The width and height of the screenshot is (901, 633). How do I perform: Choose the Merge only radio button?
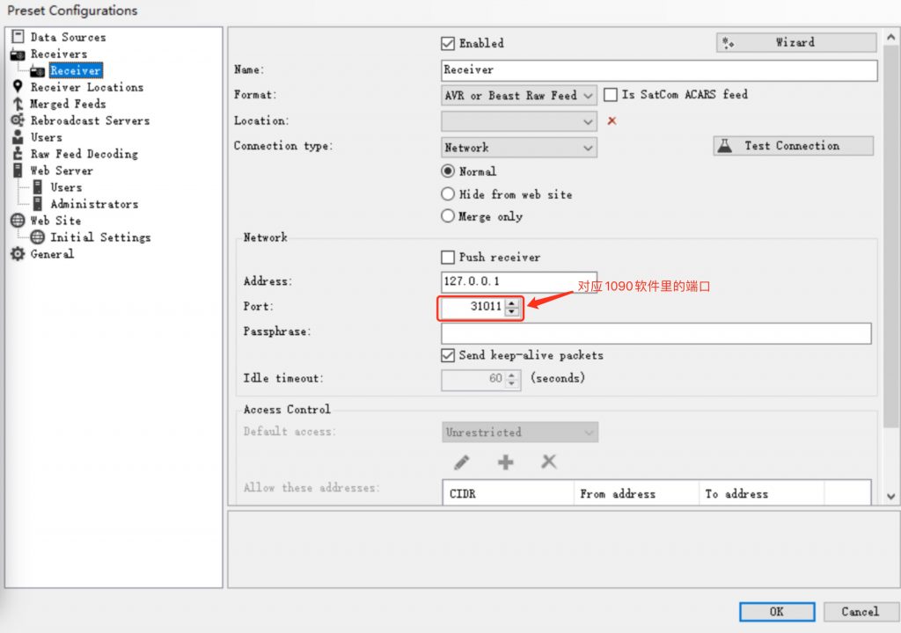pos(448,216)
